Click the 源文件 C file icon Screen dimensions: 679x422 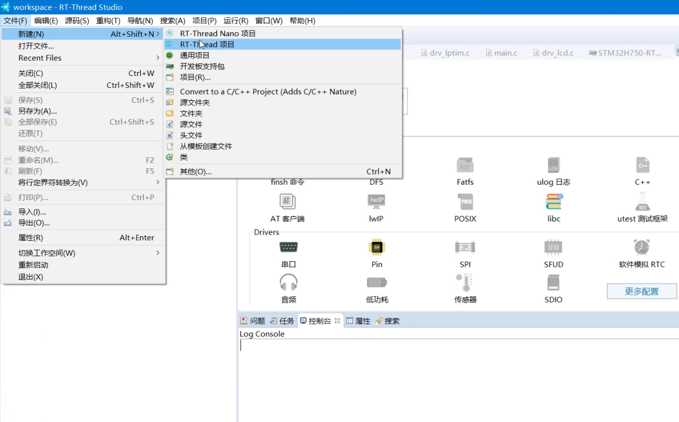tap(169, 124)
